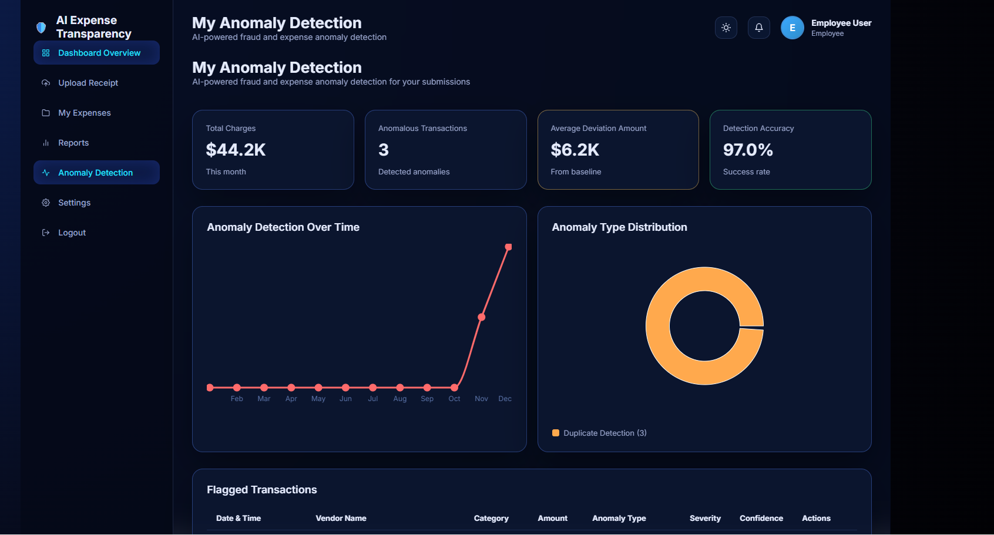Select Anomaly Detection in sidebar

click(x=96, y=173)
